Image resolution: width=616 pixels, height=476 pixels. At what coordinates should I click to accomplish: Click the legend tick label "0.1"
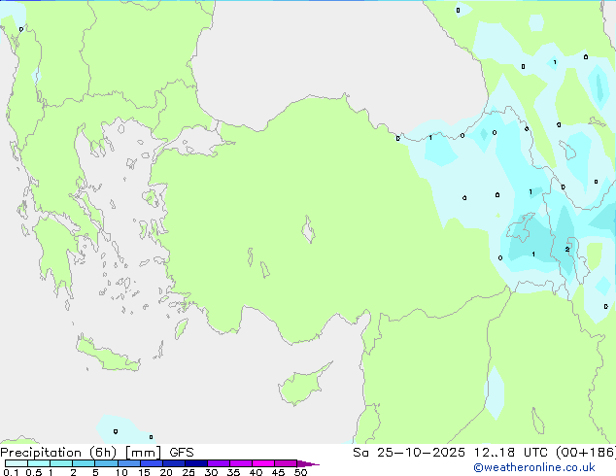pyautogui.click(x=11, y=472)
